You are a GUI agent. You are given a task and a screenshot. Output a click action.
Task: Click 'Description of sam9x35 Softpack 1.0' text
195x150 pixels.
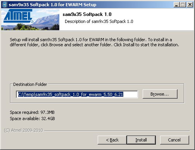(99, 21)
